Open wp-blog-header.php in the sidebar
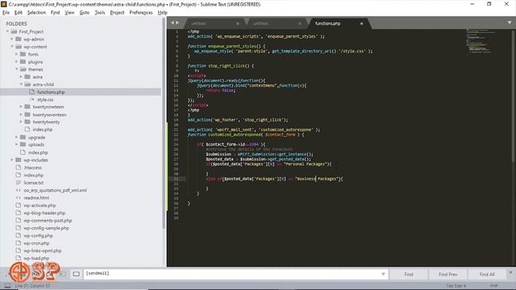 point(44,213)
